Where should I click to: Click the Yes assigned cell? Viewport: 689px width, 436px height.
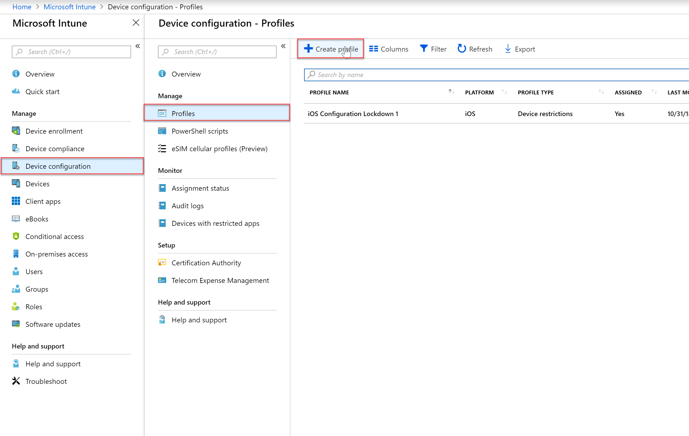[x=619, y=114]
